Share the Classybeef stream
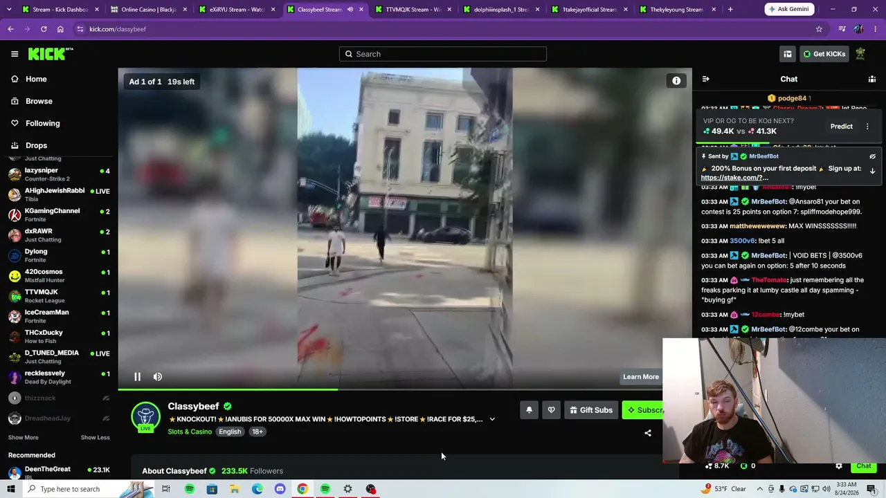The image size is (886, 498). [x=648, y=433]
